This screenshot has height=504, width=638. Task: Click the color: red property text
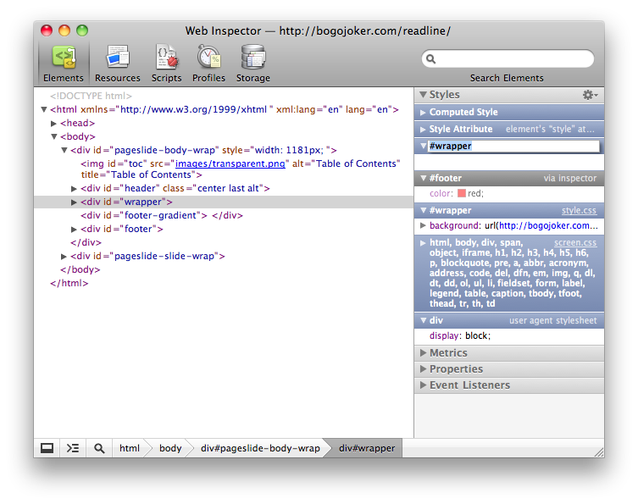tap(457, 194)
